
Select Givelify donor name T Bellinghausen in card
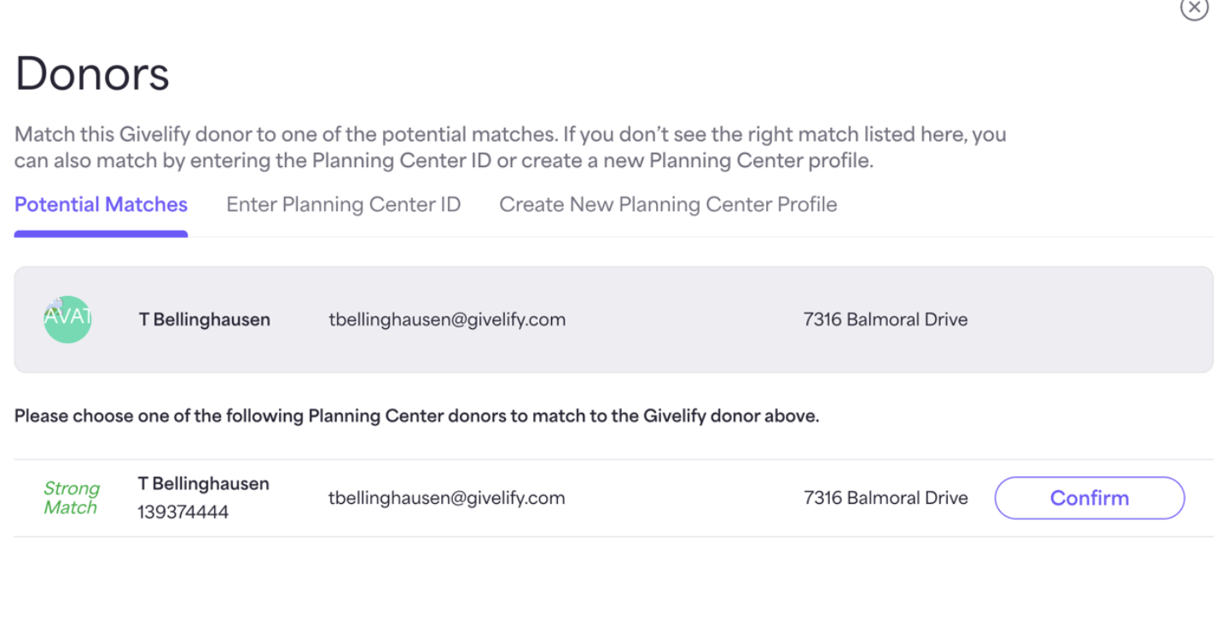click(205, 320)
